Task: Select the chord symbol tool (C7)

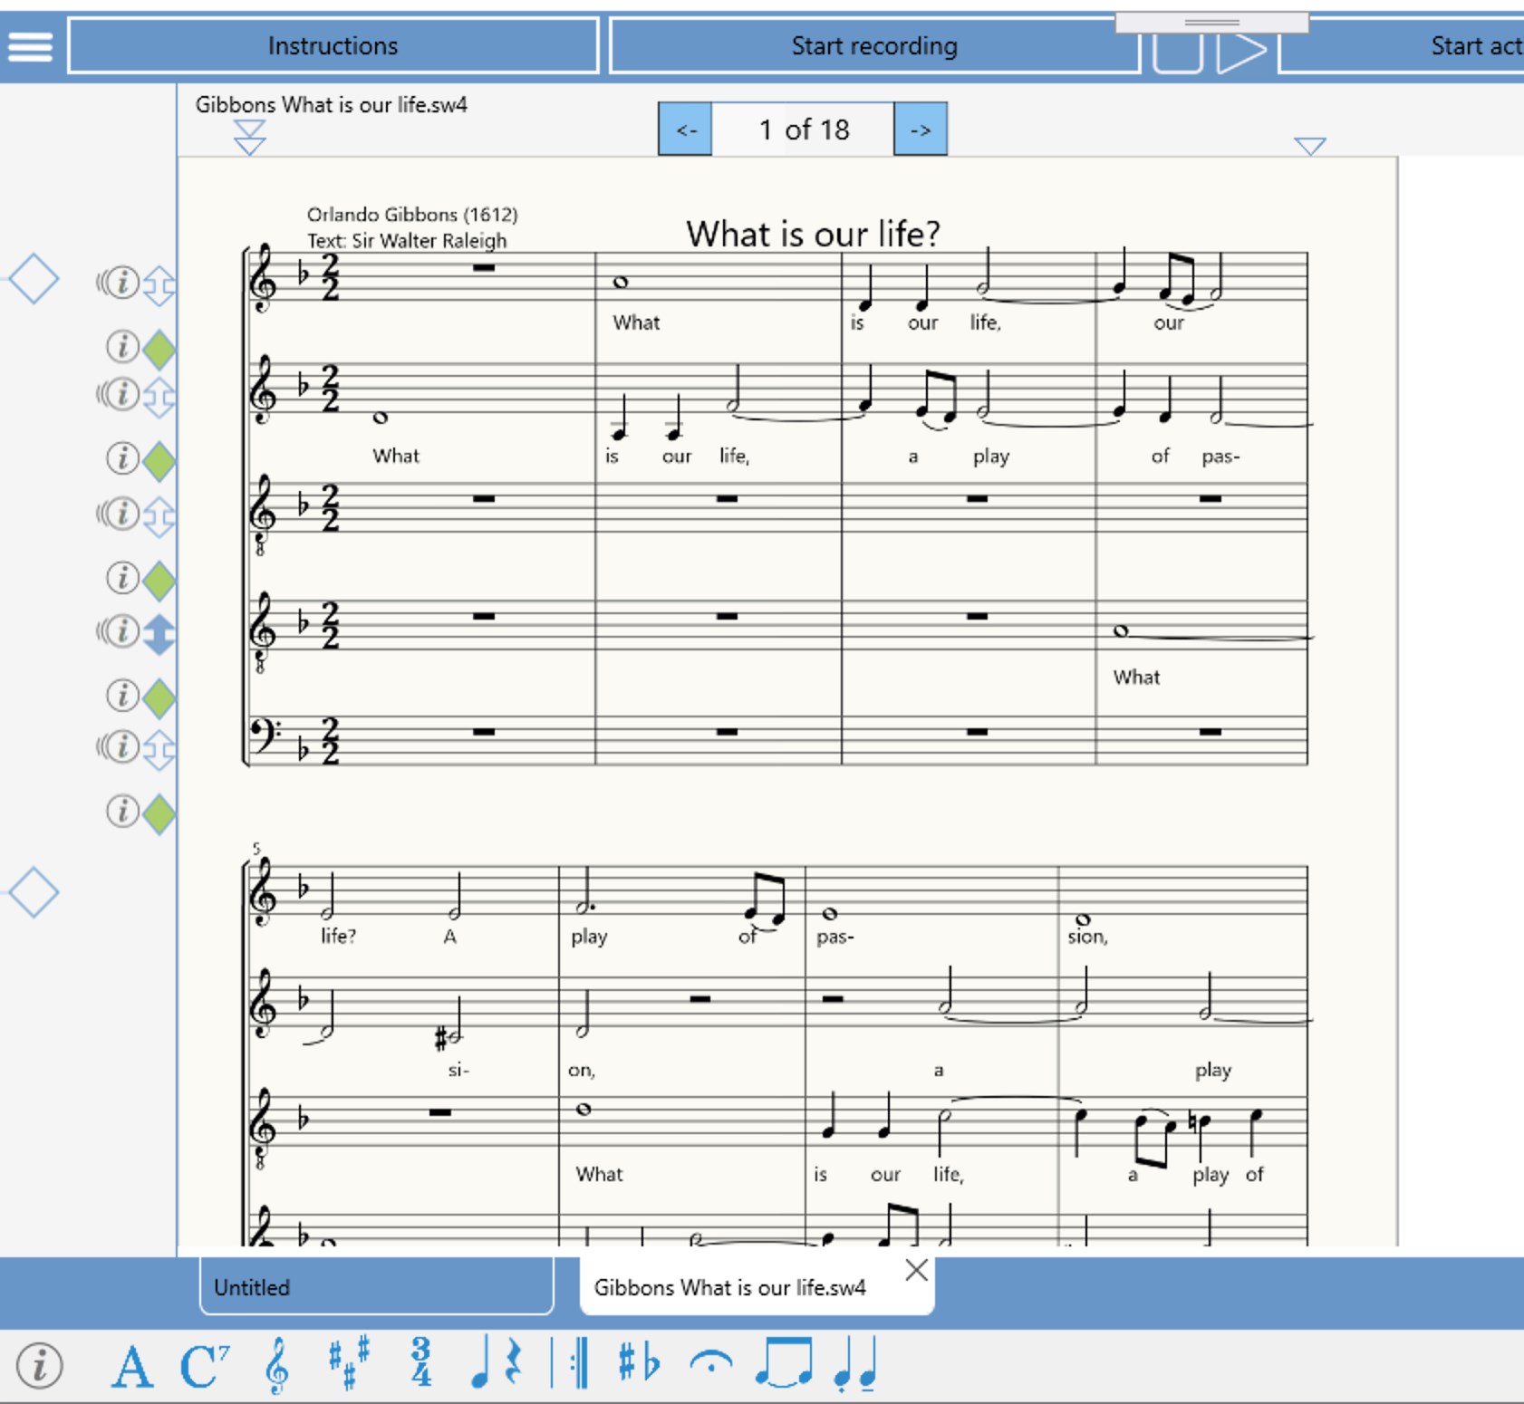Action: pyautogui.click(x=205, y=1366)
